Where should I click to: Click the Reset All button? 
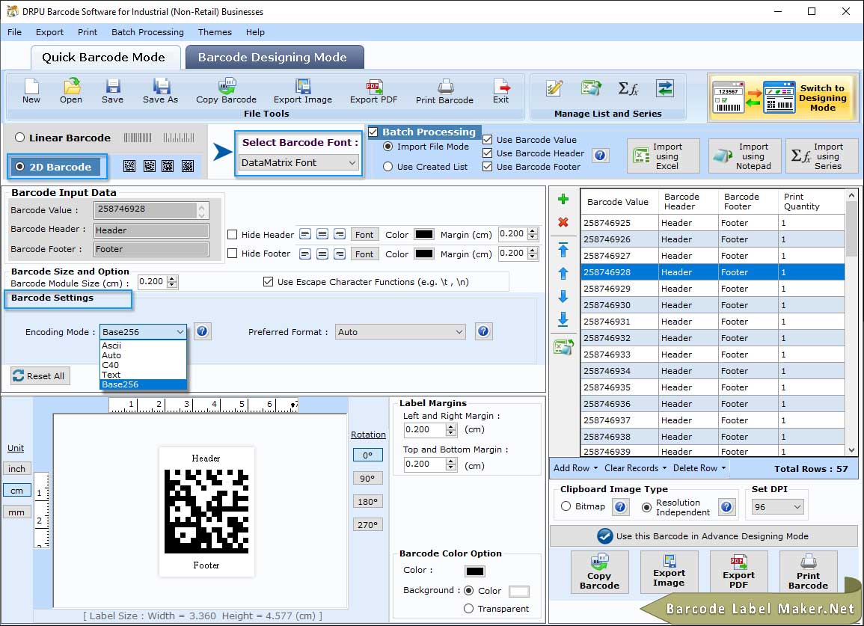tap(40, 375)
